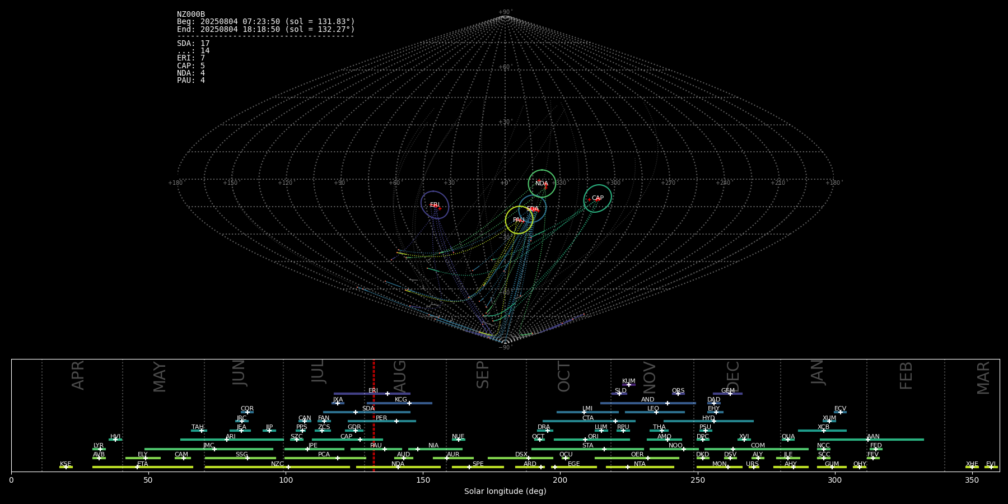
Task: Click the 'NDA: 4' count in the legend
Action: tap(191, 73)
